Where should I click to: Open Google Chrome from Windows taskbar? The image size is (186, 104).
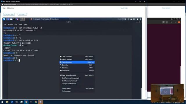tap(26, 102)
